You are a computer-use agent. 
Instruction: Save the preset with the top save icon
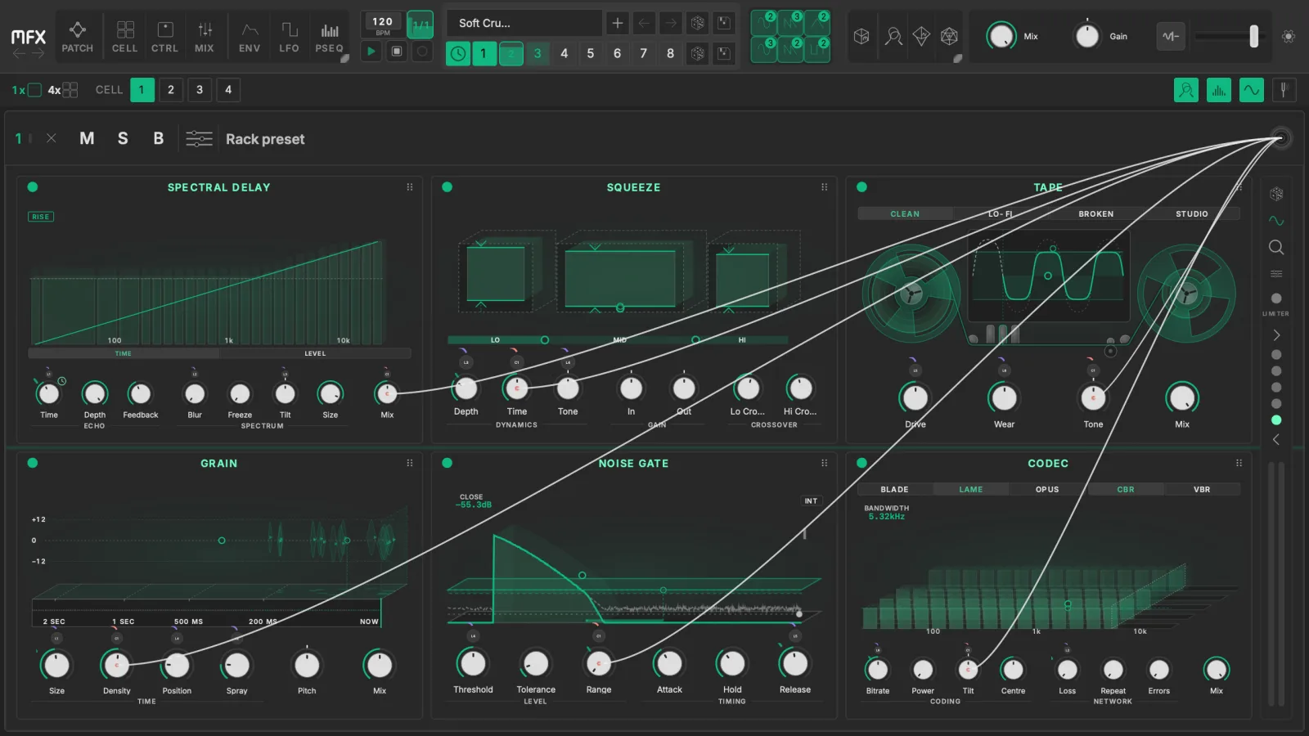pos(724,23)
